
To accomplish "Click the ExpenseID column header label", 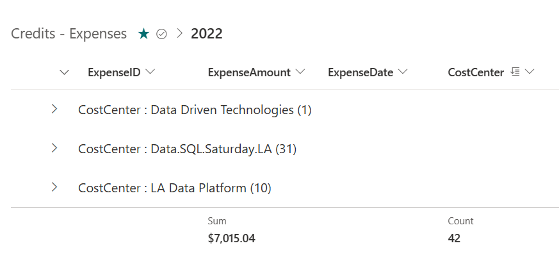I will pos(114,72).
